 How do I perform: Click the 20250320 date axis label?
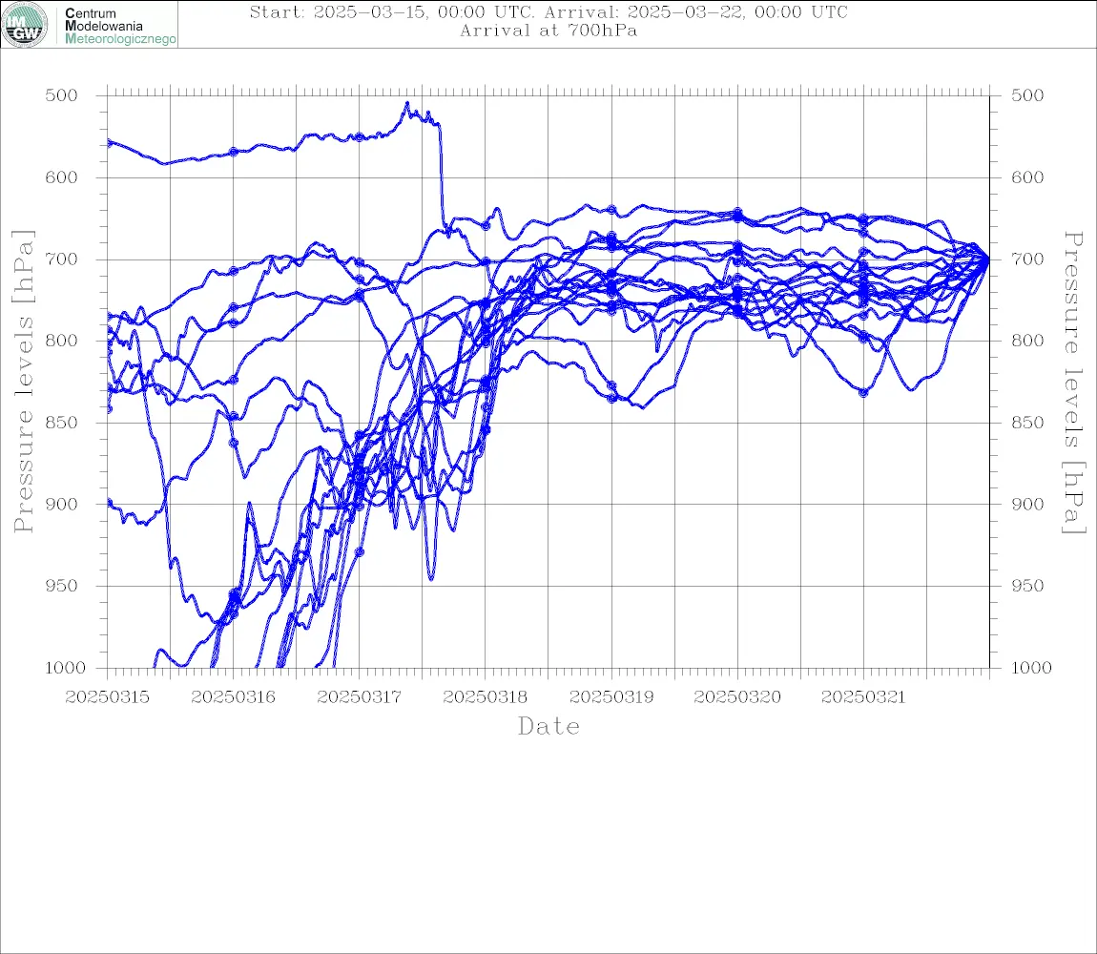pos(737,697)
